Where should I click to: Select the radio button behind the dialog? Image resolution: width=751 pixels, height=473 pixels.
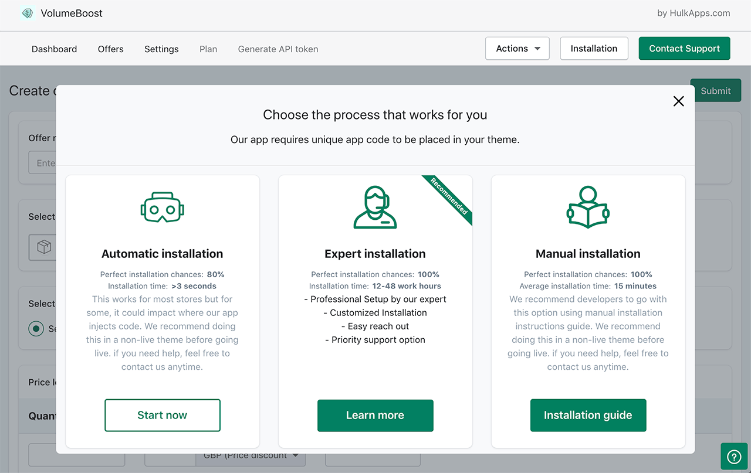[x=36, y=328]
